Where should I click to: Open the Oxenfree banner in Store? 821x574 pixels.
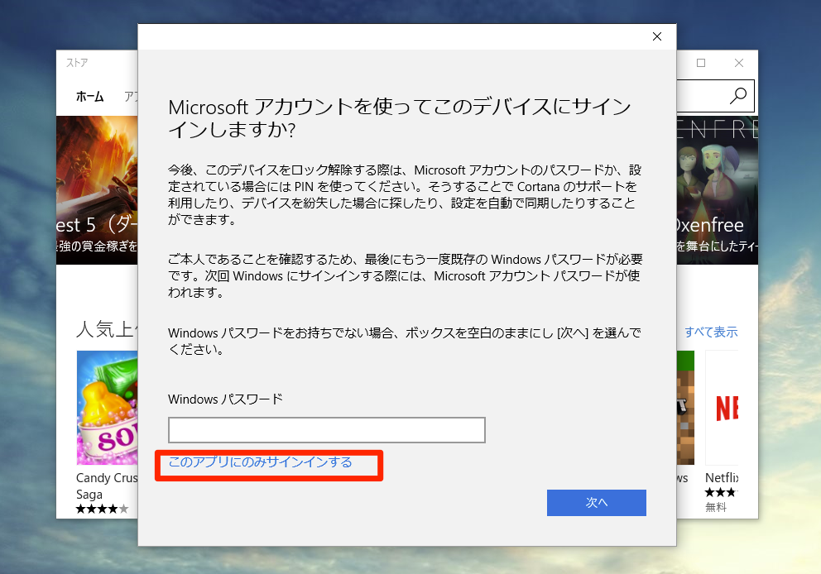[x=718, y=190]
